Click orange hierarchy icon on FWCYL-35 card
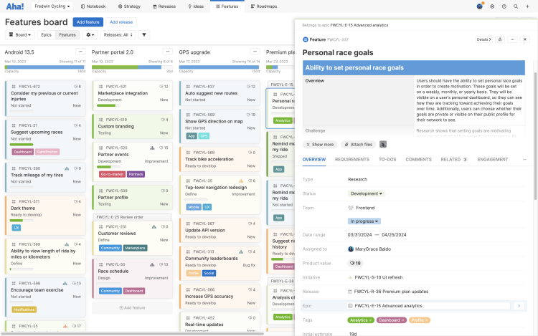The image size is (538, 336). point(241,181)
